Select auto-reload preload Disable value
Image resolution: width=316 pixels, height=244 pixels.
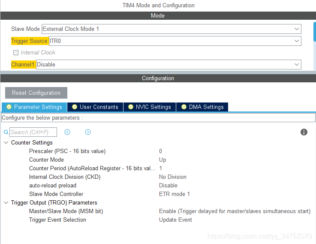[168, 185]
